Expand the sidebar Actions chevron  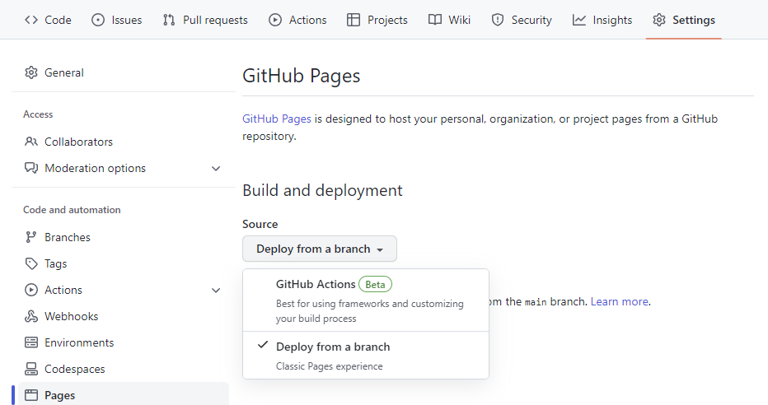point(216,291)
